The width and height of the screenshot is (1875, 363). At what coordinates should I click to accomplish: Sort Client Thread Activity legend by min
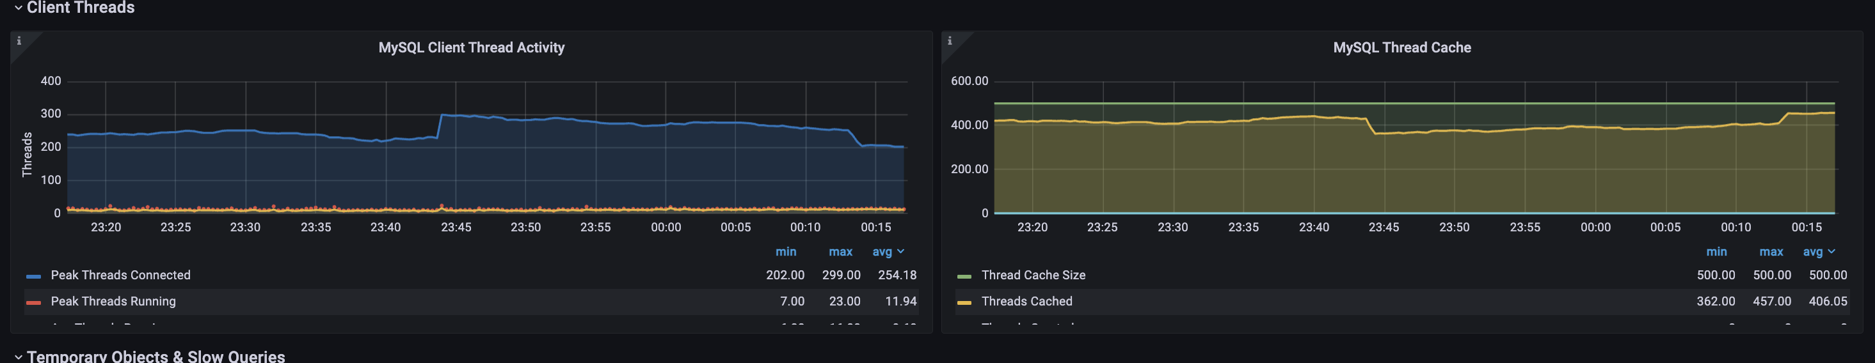tap(785, 252)
